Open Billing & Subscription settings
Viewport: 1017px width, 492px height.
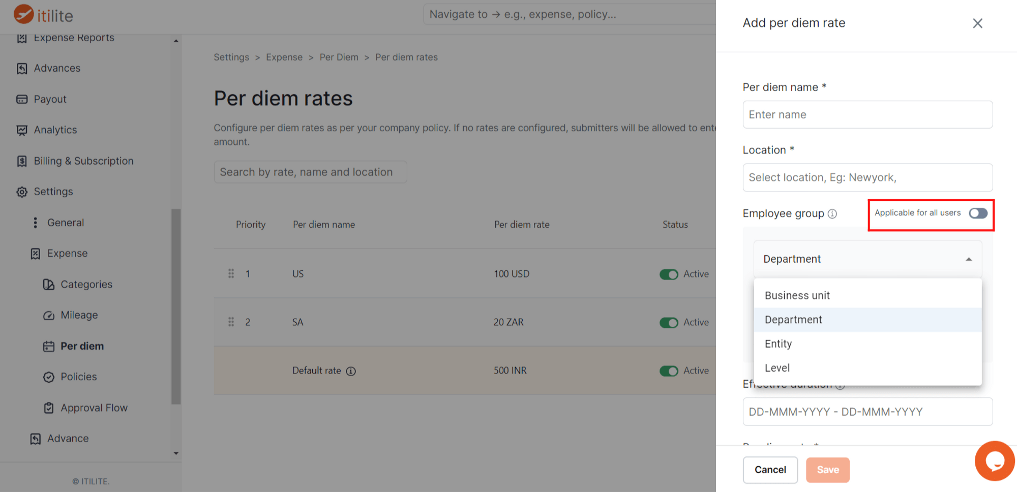click(x=83, y=161)
